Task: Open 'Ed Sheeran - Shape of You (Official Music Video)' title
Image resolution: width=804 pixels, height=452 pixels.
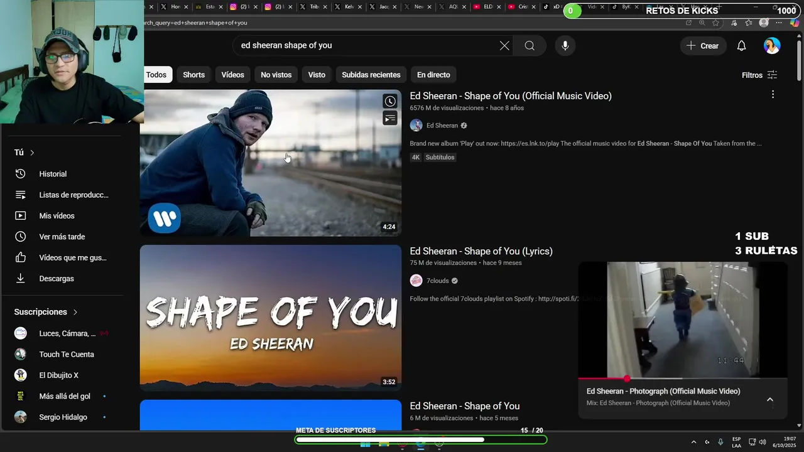Action: (511, 96)
